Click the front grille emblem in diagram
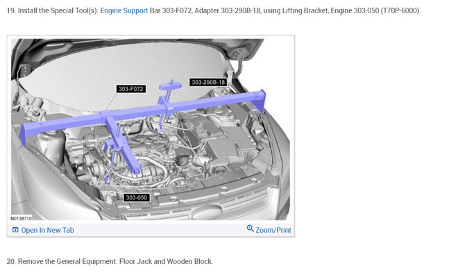The width and height of the screenshot is (451, 273). (207, 213)
